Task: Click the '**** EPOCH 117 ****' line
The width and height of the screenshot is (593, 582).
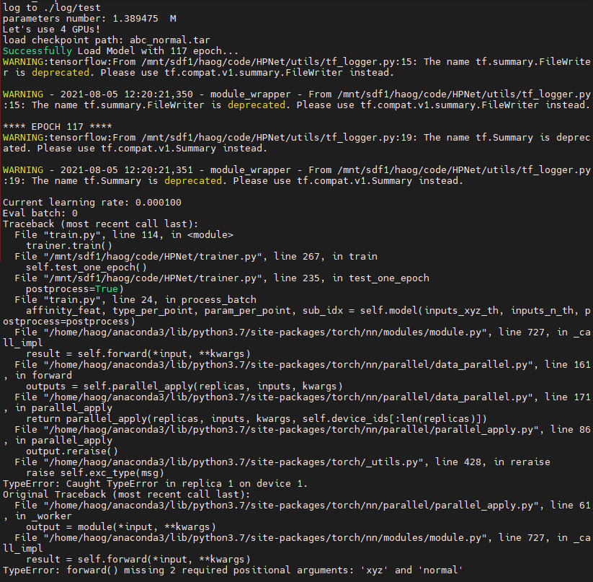Action: coord(58,126)
